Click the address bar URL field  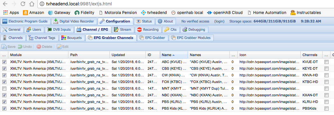pyautogui.click(x=185, y=4)
